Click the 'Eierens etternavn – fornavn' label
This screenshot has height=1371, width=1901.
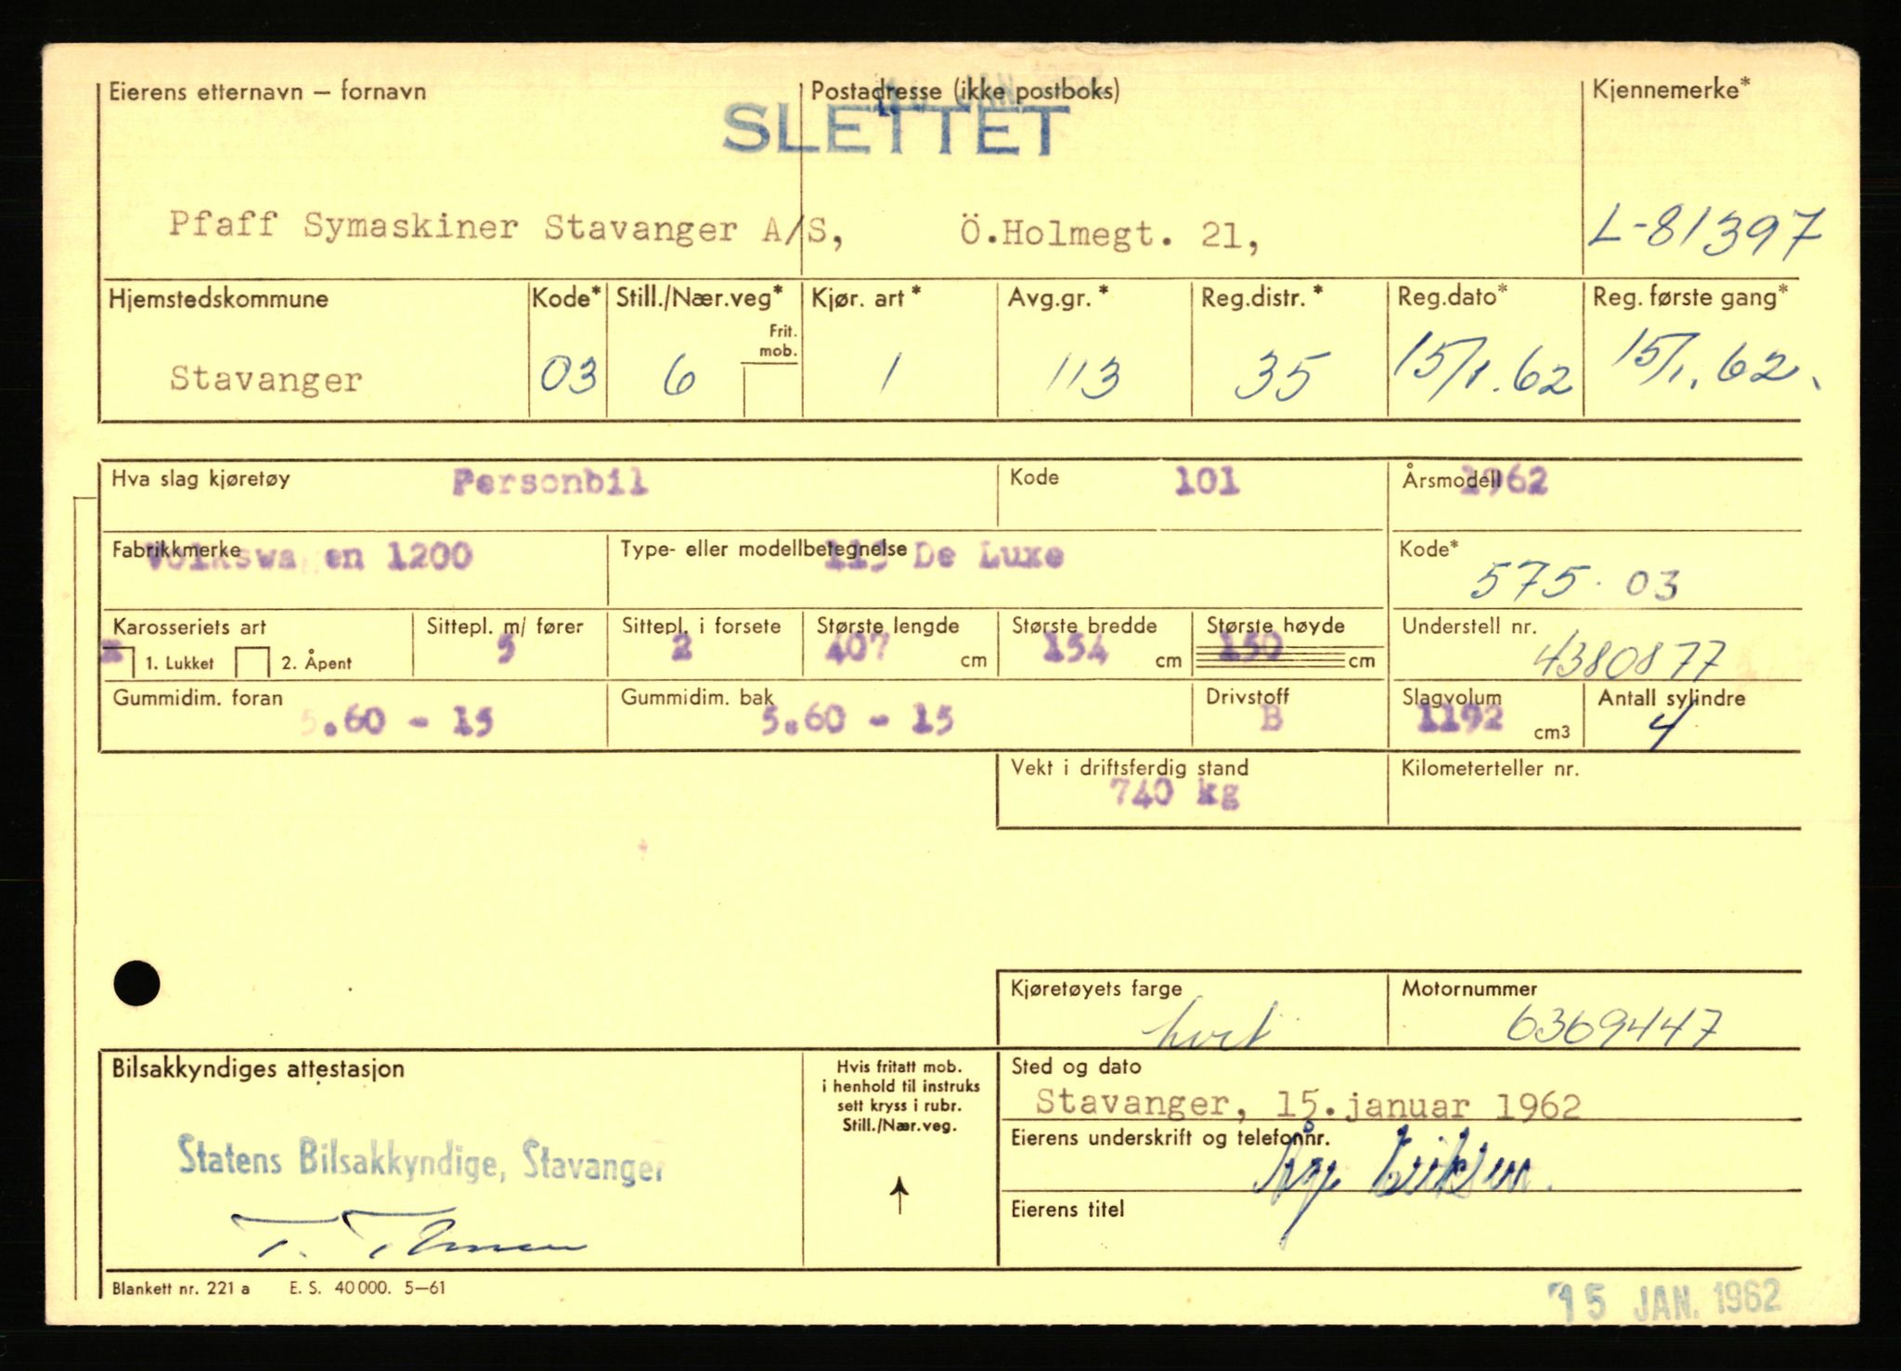point(267,91)
